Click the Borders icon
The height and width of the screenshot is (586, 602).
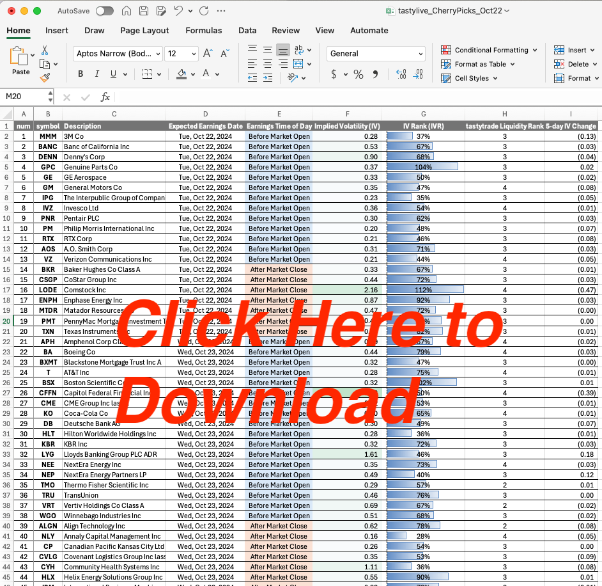click(148, 74)
